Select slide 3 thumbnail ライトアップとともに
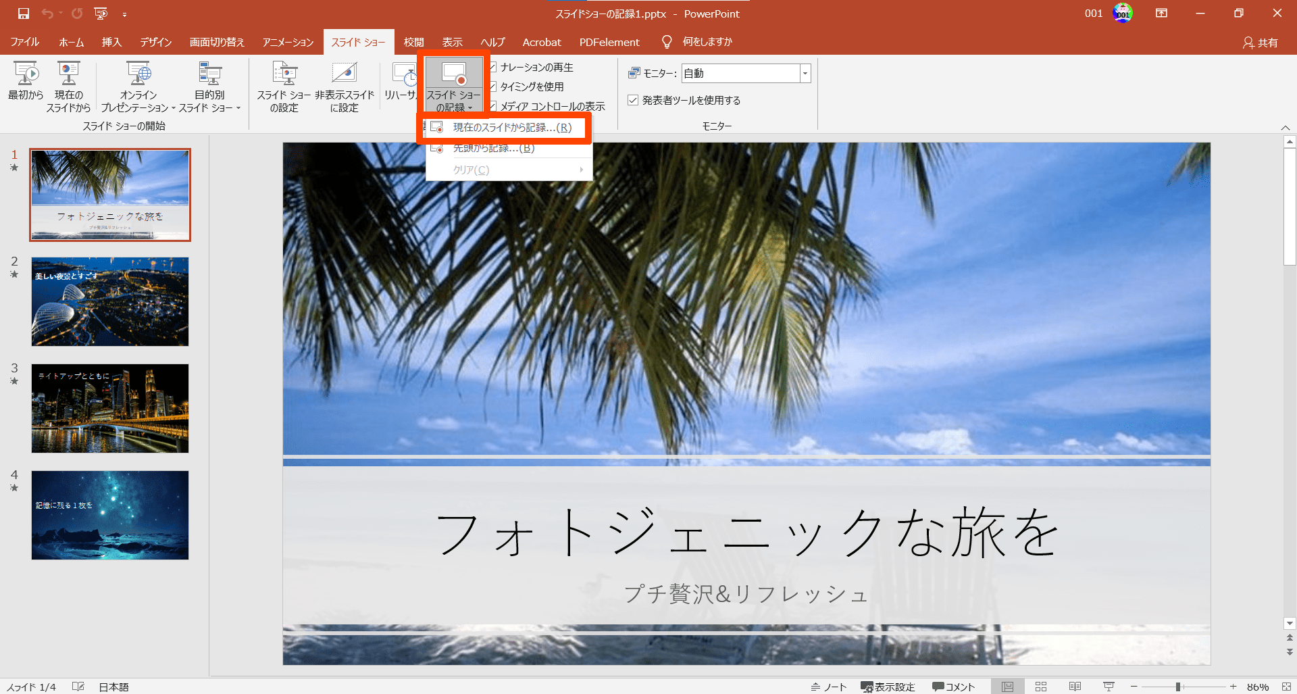Viewport: 1297px width, 694px height. tap(110, 408)
